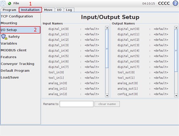The width and height of the screenshot is (179, 136).
Task: Click Input Names scroll up arrow
Action: 107,28
